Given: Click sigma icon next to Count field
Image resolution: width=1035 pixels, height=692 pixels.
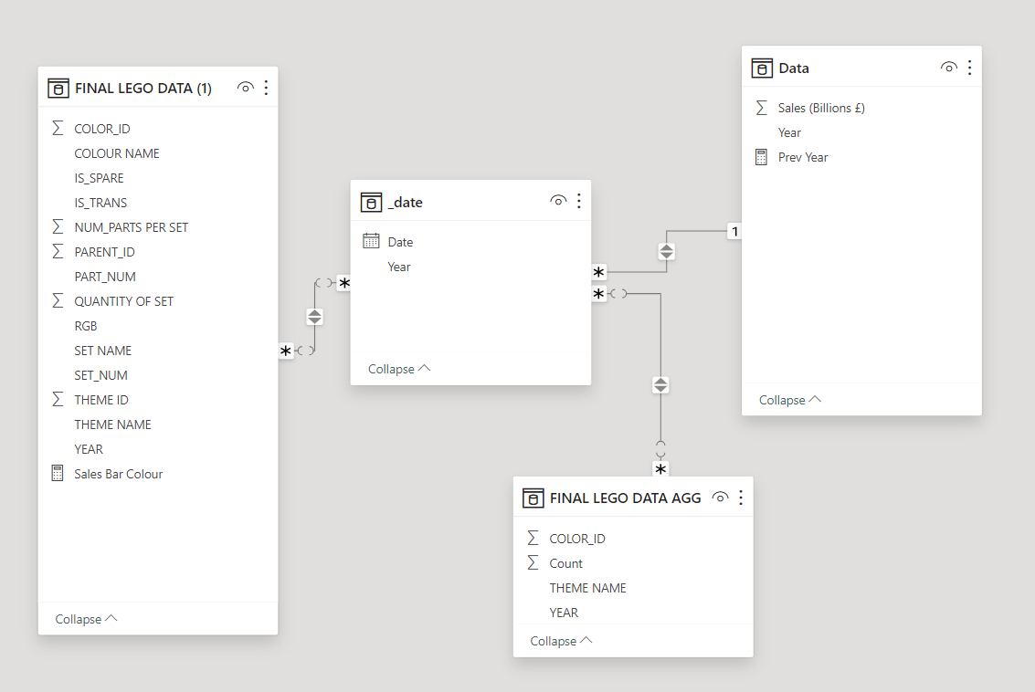Looking at the screenshot, I should pyautogui.click(x=533, y=562).
